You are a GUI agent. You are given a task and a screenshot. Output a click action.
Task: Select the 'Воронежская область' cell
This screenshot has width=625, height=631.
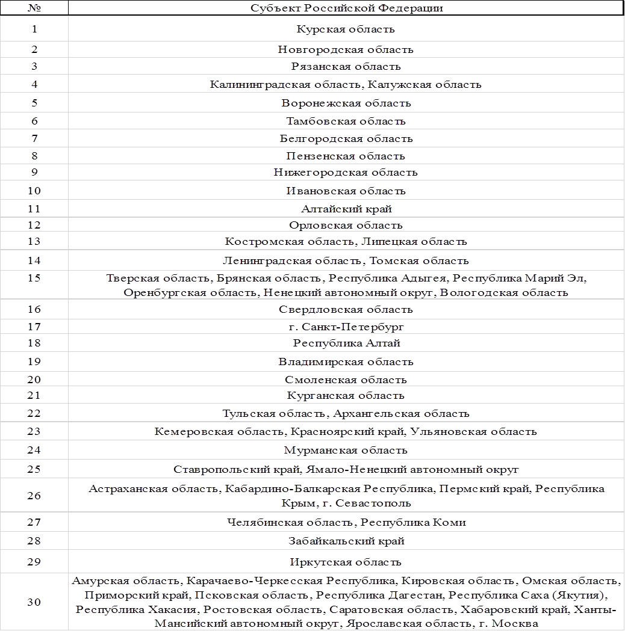click(x=346, y=103)
